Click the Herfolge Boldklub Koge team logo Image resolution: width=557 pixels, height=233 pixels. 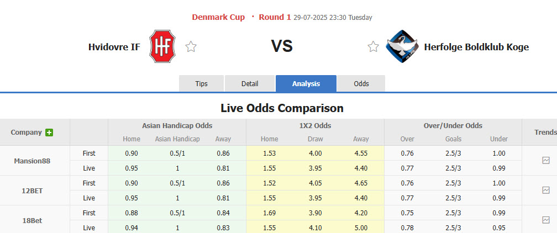pos(401,46)
